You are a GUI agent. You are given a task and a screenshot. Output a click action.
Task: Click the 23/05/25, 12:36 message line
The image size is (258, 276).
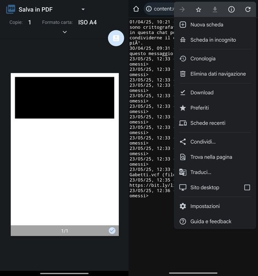[x=152, y=190]
